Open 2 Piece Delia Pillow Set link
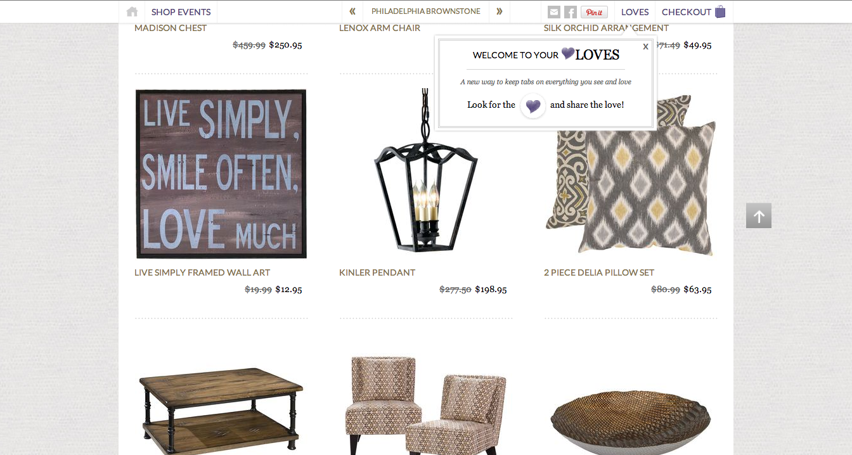 [599, 272]
